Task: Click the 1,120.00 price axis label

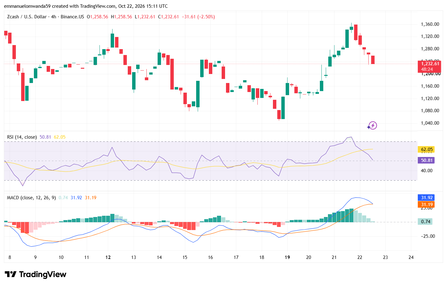Action: coord(430,99)
